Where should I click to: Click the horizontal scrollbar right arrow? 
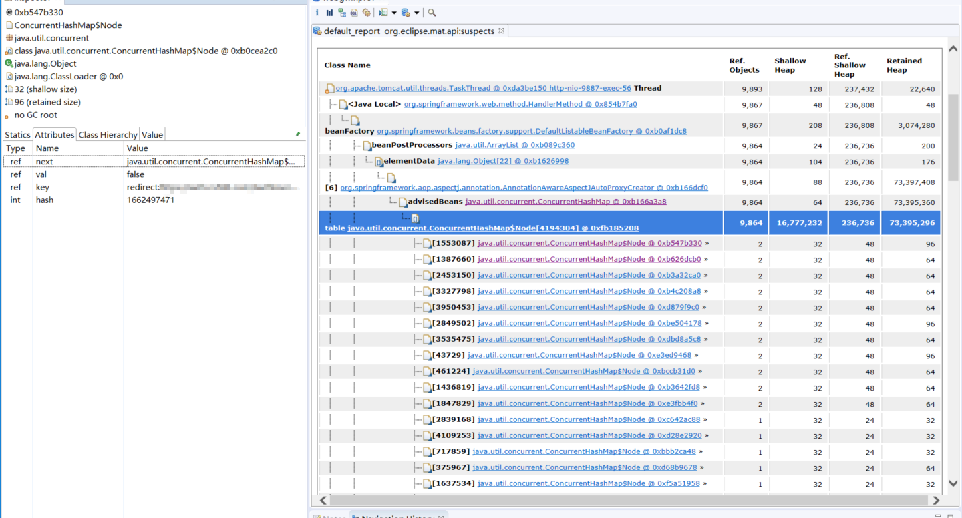pos(936,500)
